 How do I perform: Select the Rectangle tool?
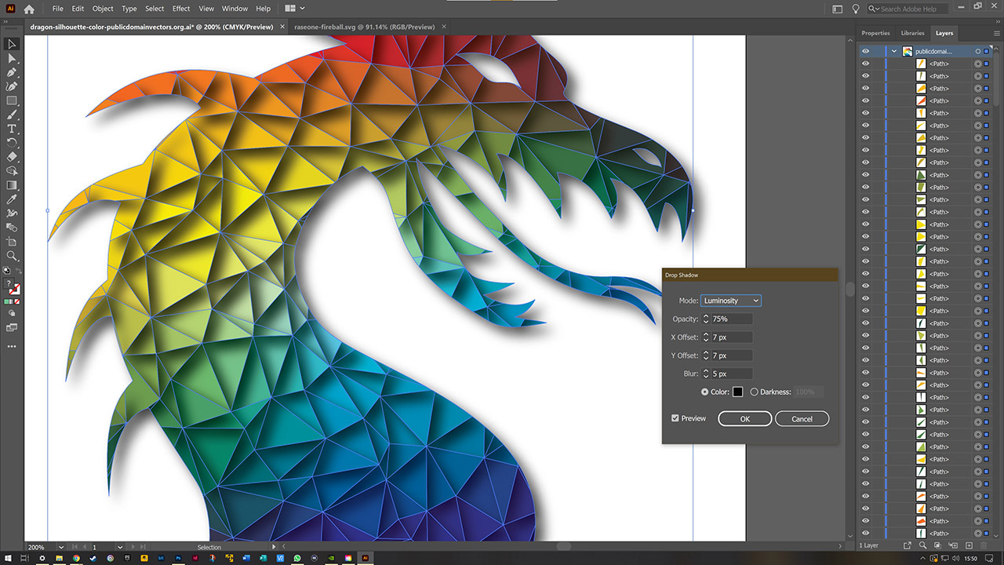(x=12, y=100)
